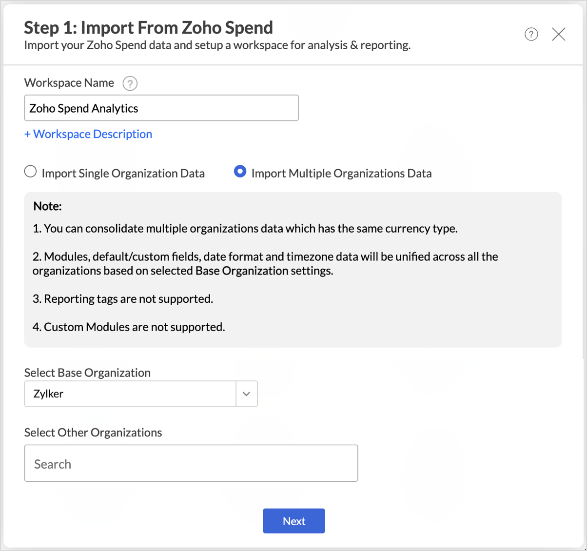Click the Workspace Name text field

161,108
